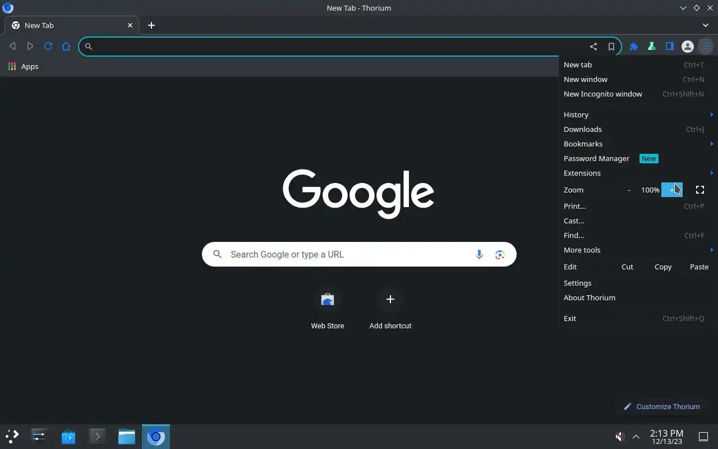Open the application launcher in the taskbar
The image size is (718, 449).
(12, 436)
